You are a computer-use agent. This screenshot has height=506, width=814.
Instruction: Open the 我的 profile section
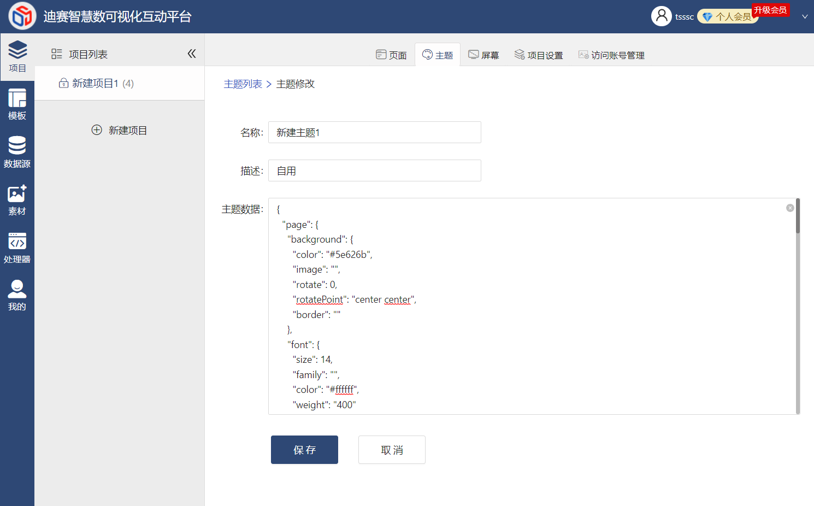click(17, 296)
